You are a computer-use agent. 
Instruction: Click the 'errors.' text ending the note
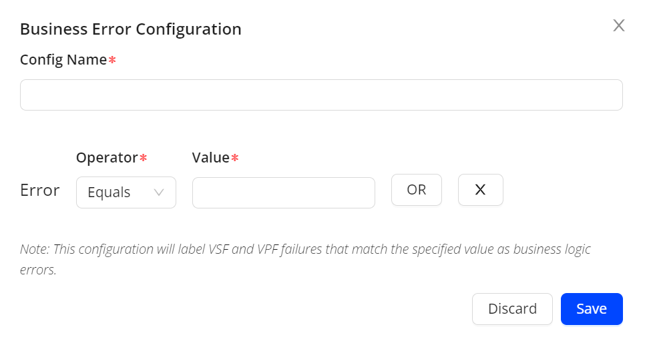38,271
